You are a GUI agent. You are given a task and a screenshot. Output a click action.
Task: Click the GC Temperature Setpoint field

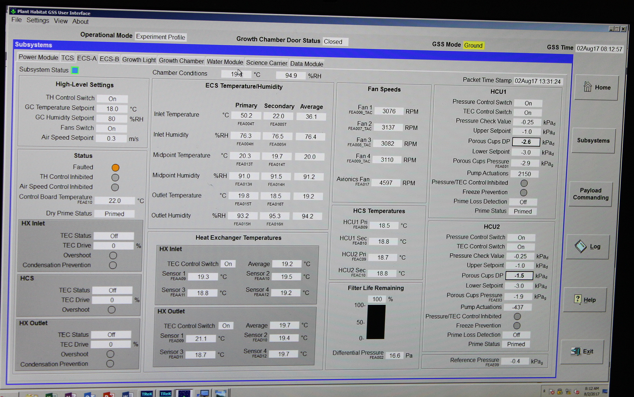(112, 109)
